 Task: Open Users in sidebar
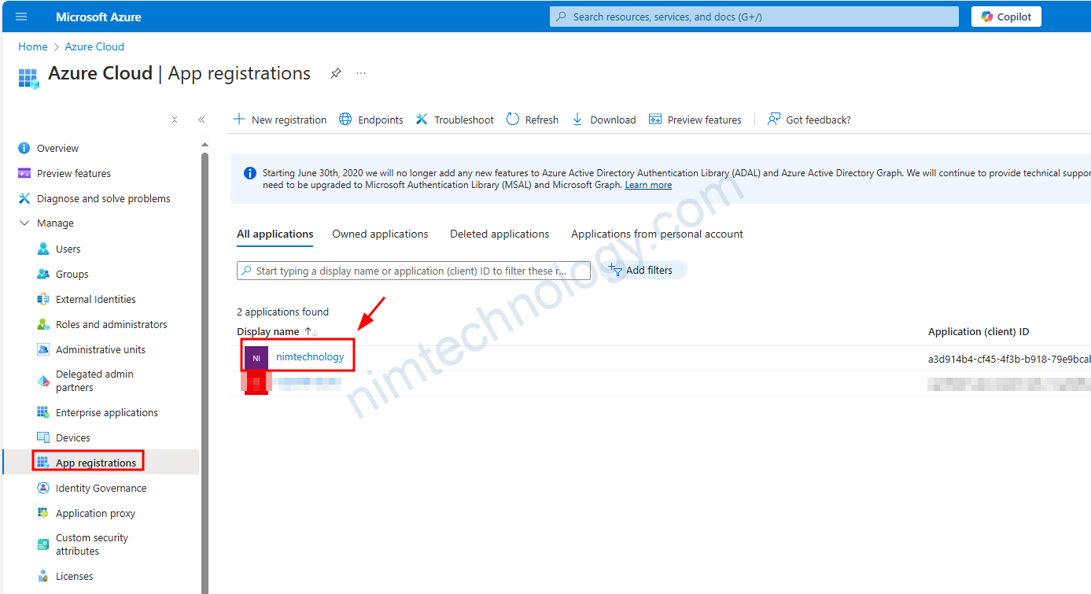68,249
